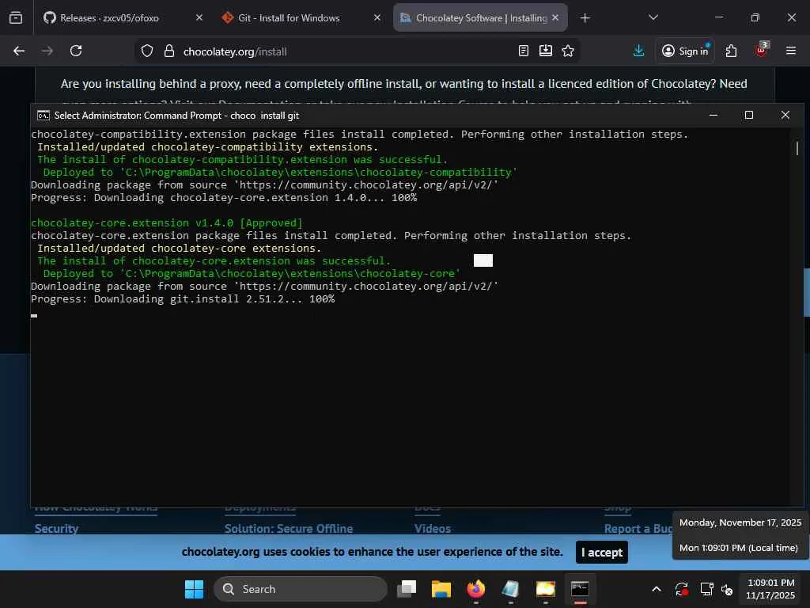Accept cookies with I accept button
The height and width of the screenshot is (608, 810).
[602, 552]
